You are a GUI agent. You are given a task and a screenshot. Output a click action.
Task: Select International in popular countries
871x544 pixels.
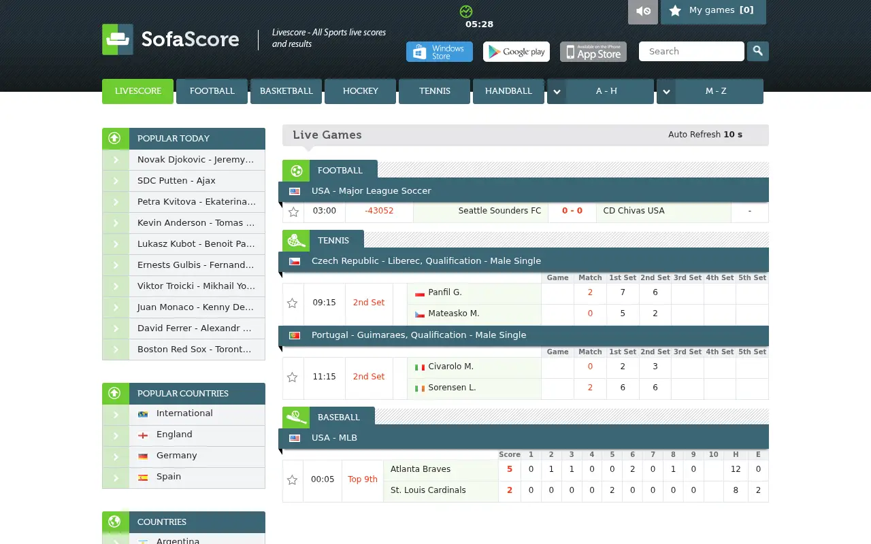click(x=184, y=413)
